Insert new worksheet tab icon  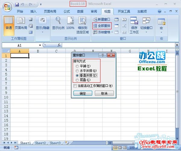(67, 143)
